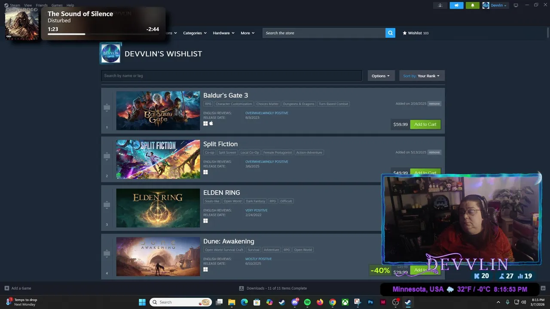This screenshot has width=550, height=309.
Task: Click the Windows taskbar Search box
Action: tap(181, 302)
